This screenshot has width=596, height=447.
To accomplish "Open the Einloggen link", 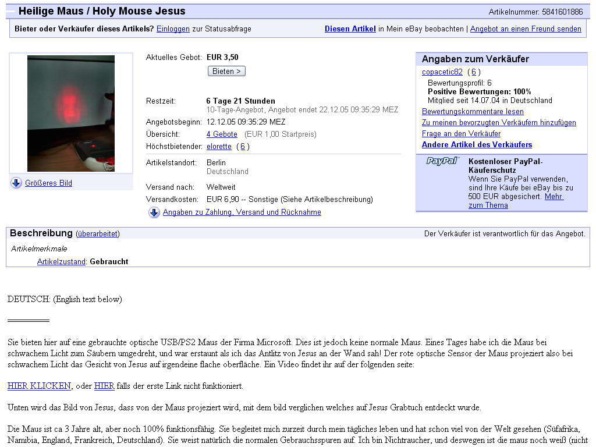I will click(173, 29).
